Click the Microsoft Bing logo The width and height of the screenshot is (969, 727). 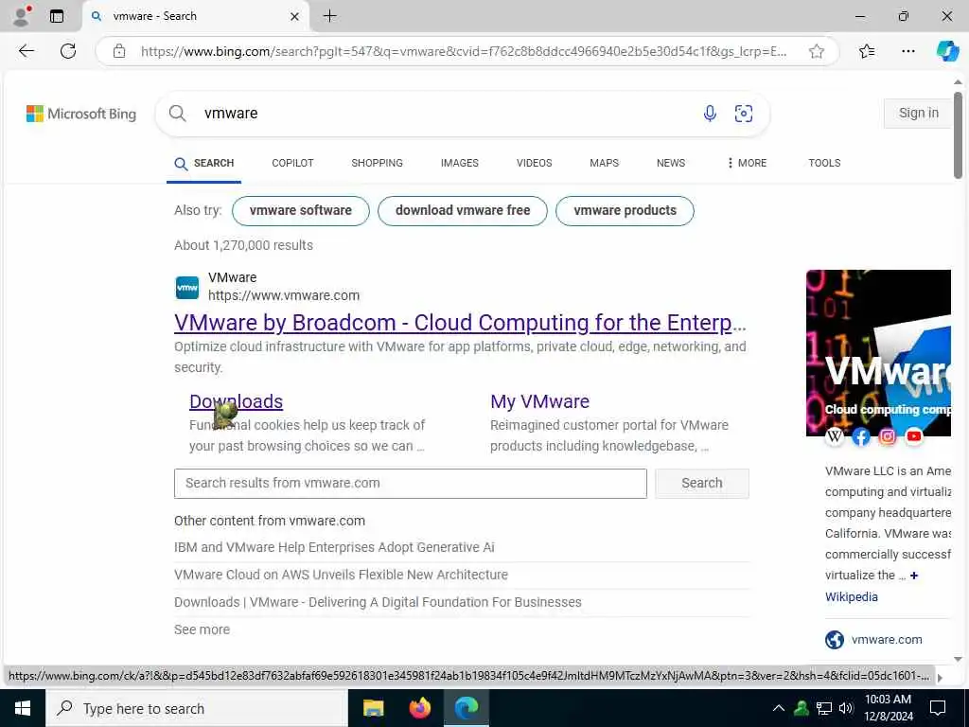81,114
